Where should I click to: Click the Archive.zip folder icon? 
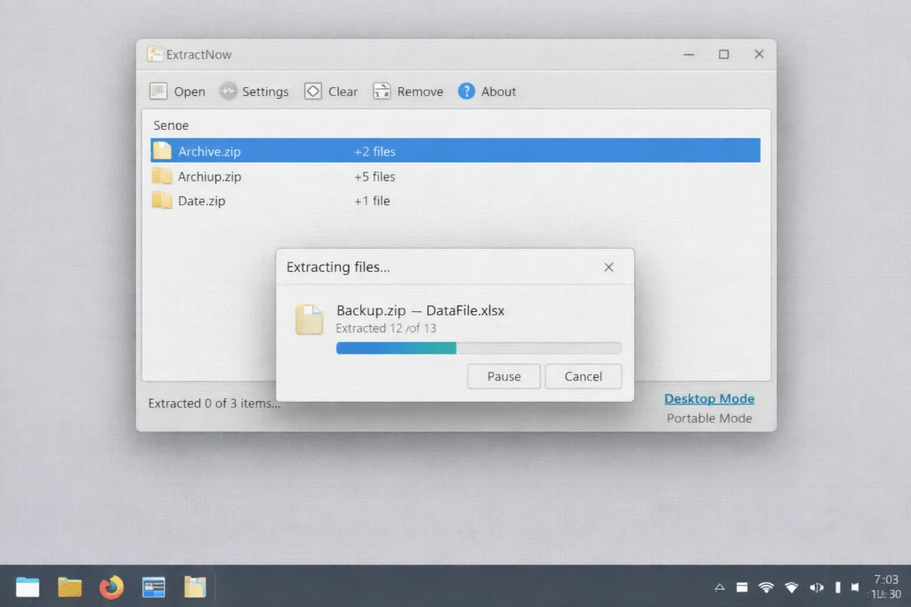[x=163, y=150]
